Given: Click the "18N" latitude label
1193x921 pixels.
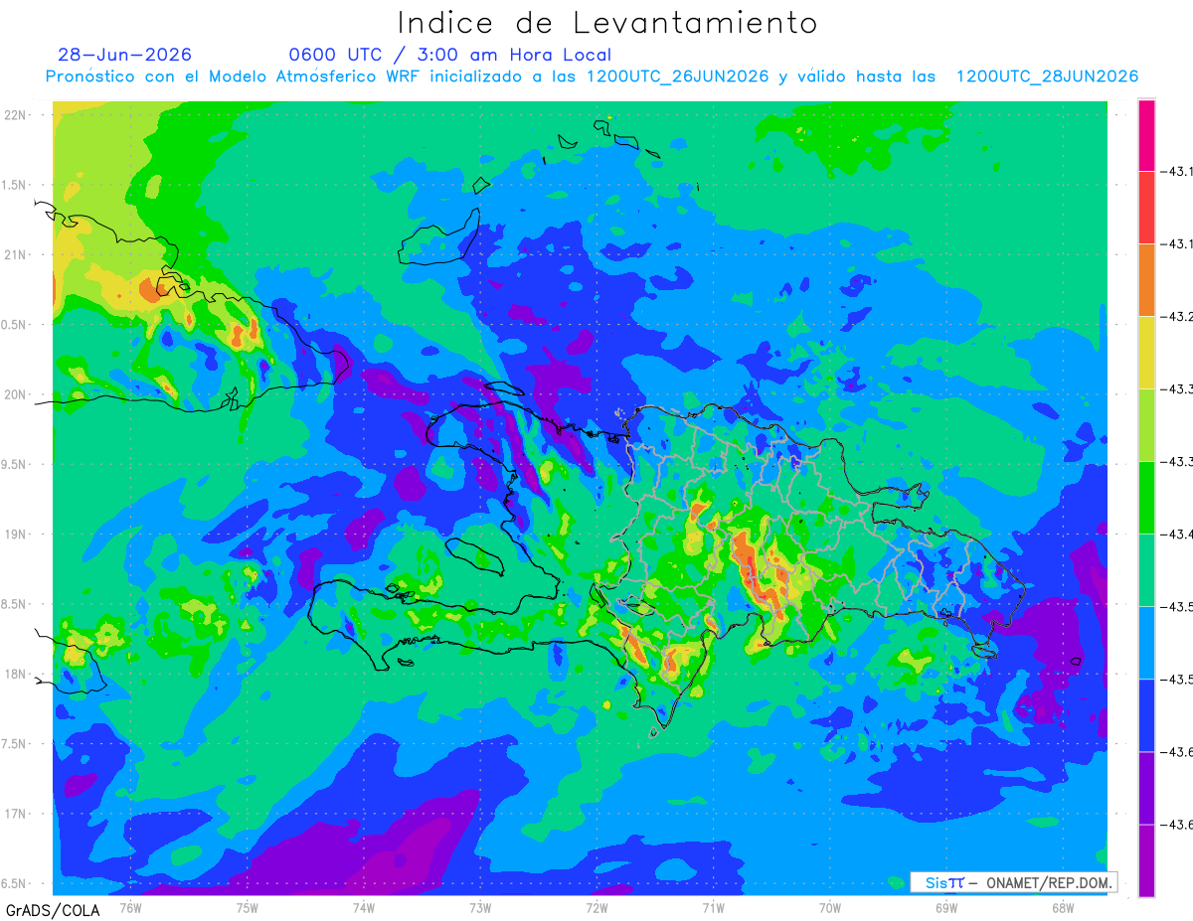Looking at the screenshot, I should (x=16, y=675).
